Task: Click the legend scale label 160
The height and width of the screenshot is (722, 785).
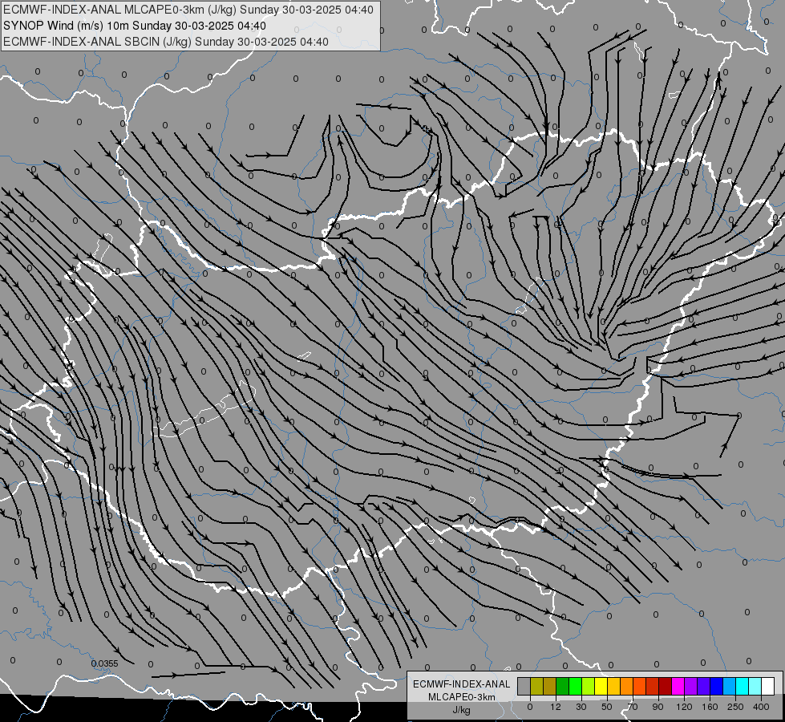Action: coord(710,707)
